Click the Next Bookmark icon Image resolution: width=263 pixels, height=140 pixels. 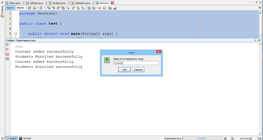coord(78,8)
